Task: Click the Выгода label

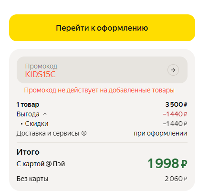Action: pyautogui.click(x=28, y=114)
